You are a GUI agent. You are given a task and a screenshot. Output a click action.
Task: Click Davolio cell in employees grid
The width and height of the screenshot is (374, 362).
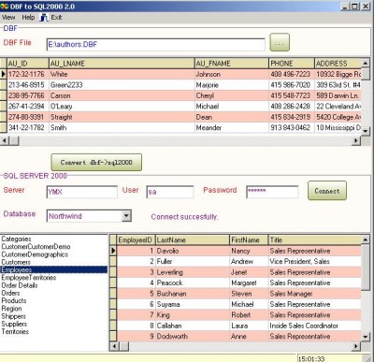192,251
